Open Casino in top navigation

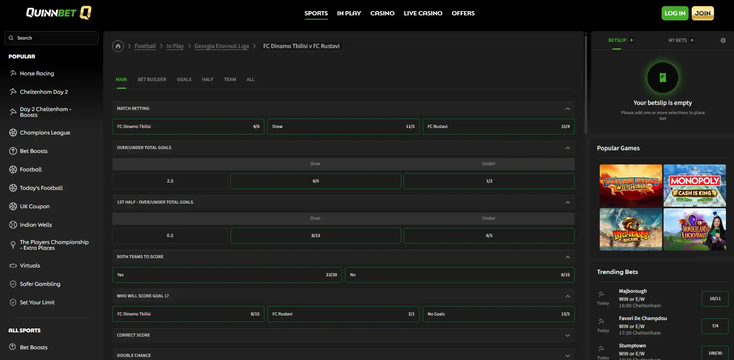[382, 13]
